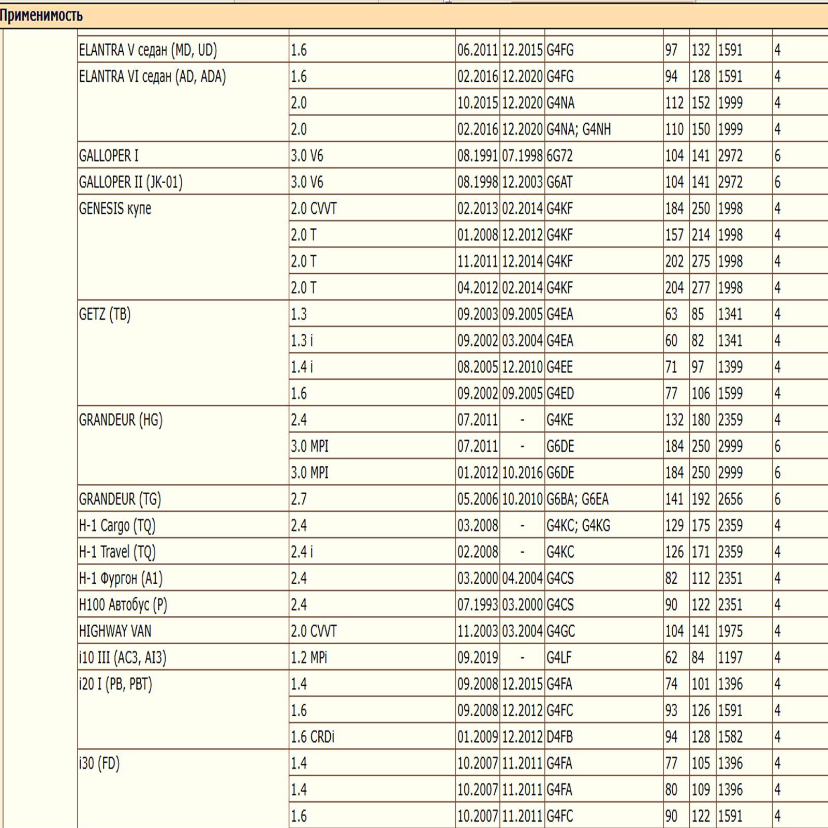Screen dimensions: 828x828
Task: Select the GETZ (TB) model cell
Action: 105,314
